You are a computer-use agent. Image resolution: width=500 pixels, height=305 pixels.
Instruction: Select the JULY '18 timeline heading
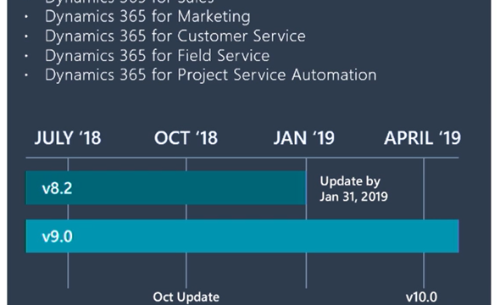coord(68,138)
